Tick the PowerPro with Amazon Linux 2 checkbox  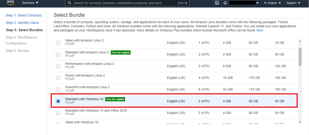58,90
